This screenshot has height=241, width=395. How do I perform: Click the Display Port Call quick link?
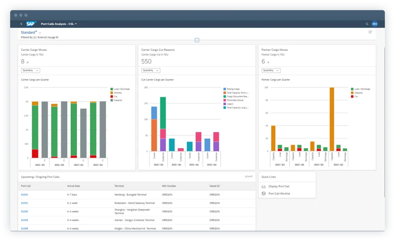[x=279, y=187]
